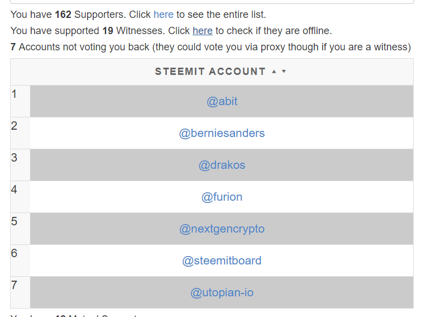Sort Steemit Account column descending arrow
The height and width of the screenshot is (317, 431).
(284, 72)
